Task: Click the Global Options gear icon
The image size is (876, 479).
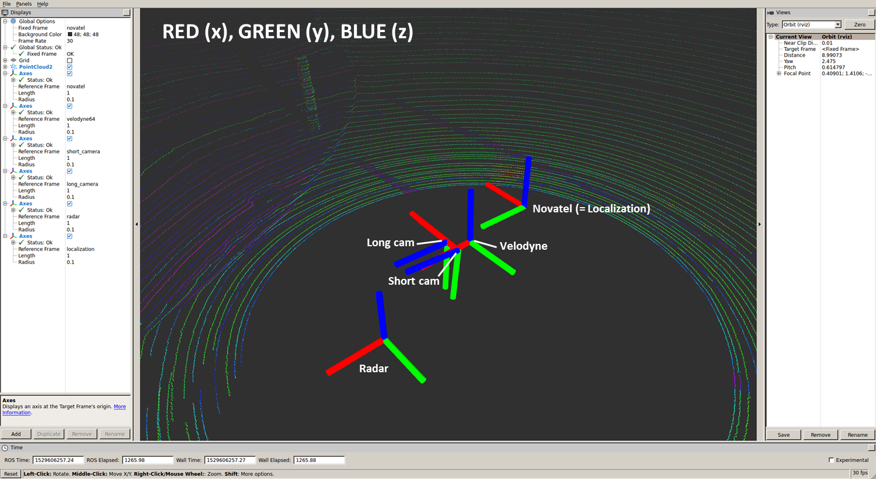Action: [13, 22]
